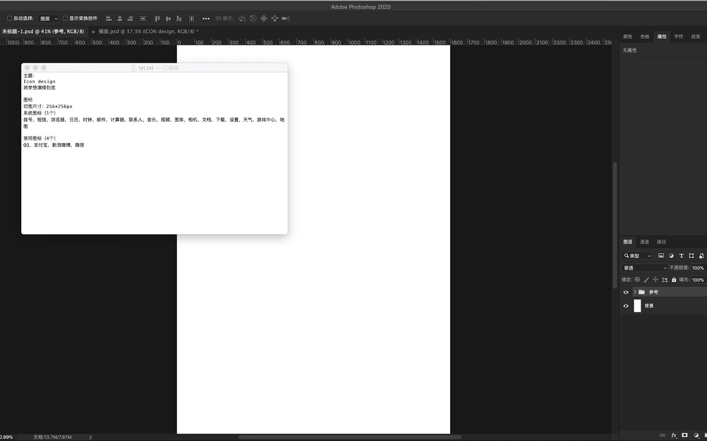Click the horizontal canvas scrollbar

[350, 437]
